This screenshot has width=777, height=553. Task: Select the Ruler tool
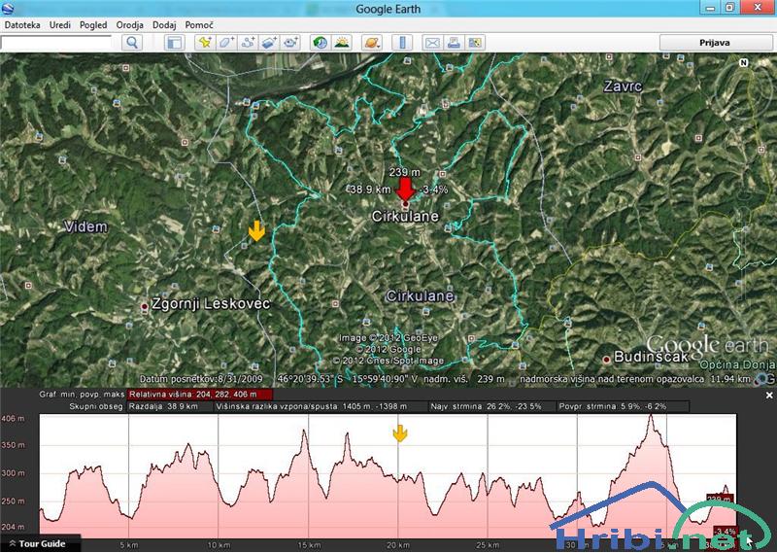click(402, 43)
